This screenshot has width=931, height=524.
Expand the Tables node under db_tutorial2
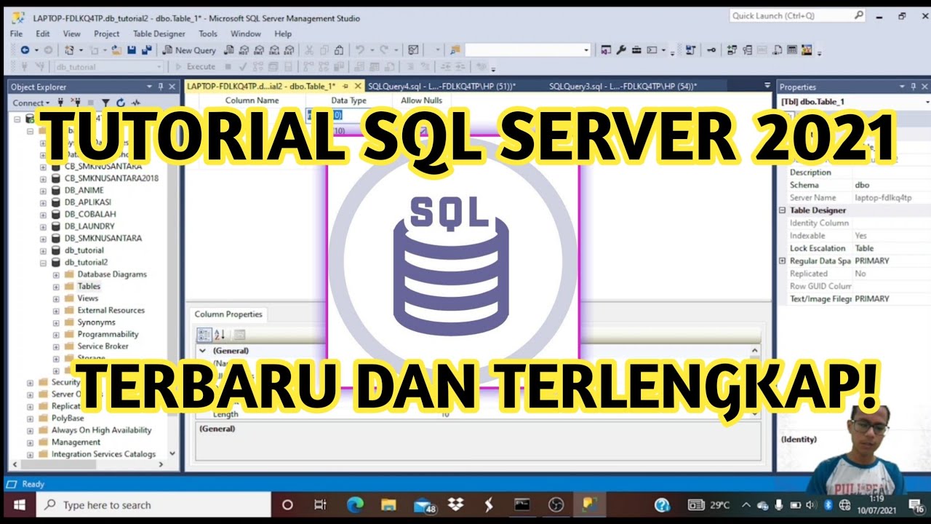(56, 287)
